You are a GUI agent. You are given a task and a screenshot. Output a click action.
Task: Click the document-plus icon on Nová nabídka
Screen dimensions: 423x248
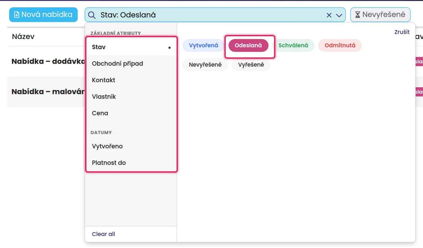tap(17, 15)
